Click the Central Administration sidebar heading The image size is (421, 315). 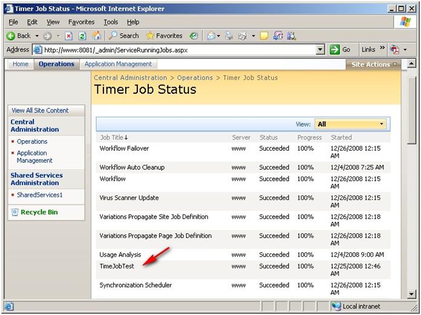(x=34, y=126)
